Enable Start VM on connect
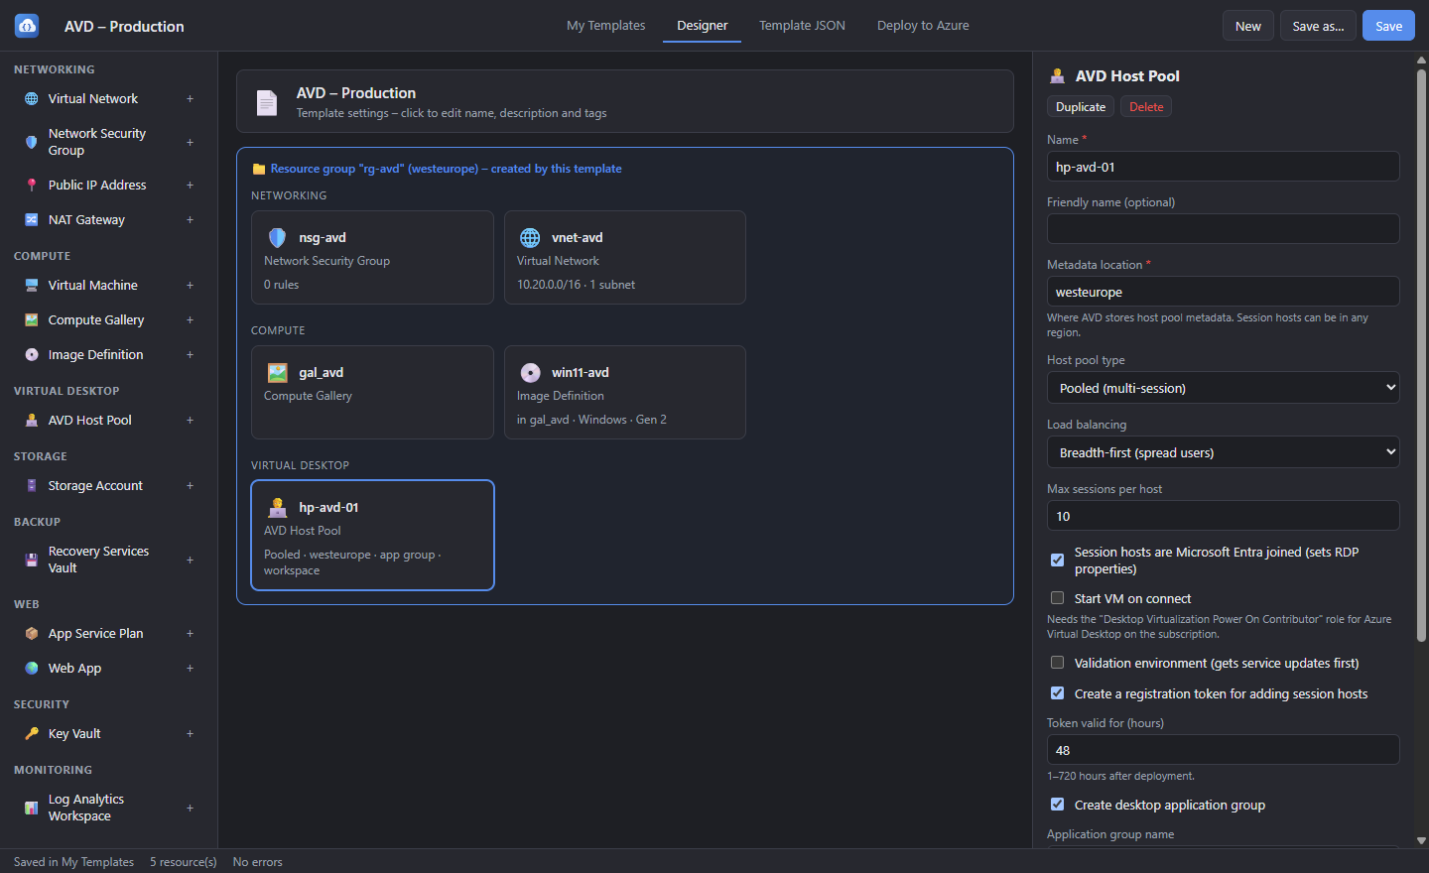1429x873 pixels. (x=1058, y=598)
